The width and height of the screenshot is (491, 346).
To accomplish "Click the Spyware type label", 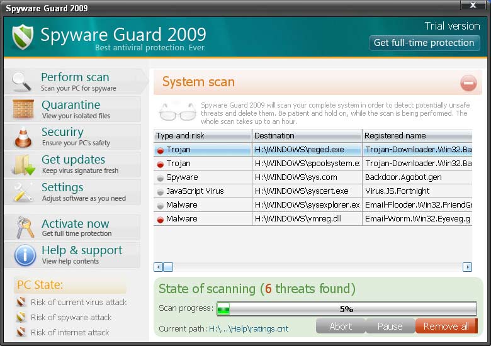I will 182,177.
